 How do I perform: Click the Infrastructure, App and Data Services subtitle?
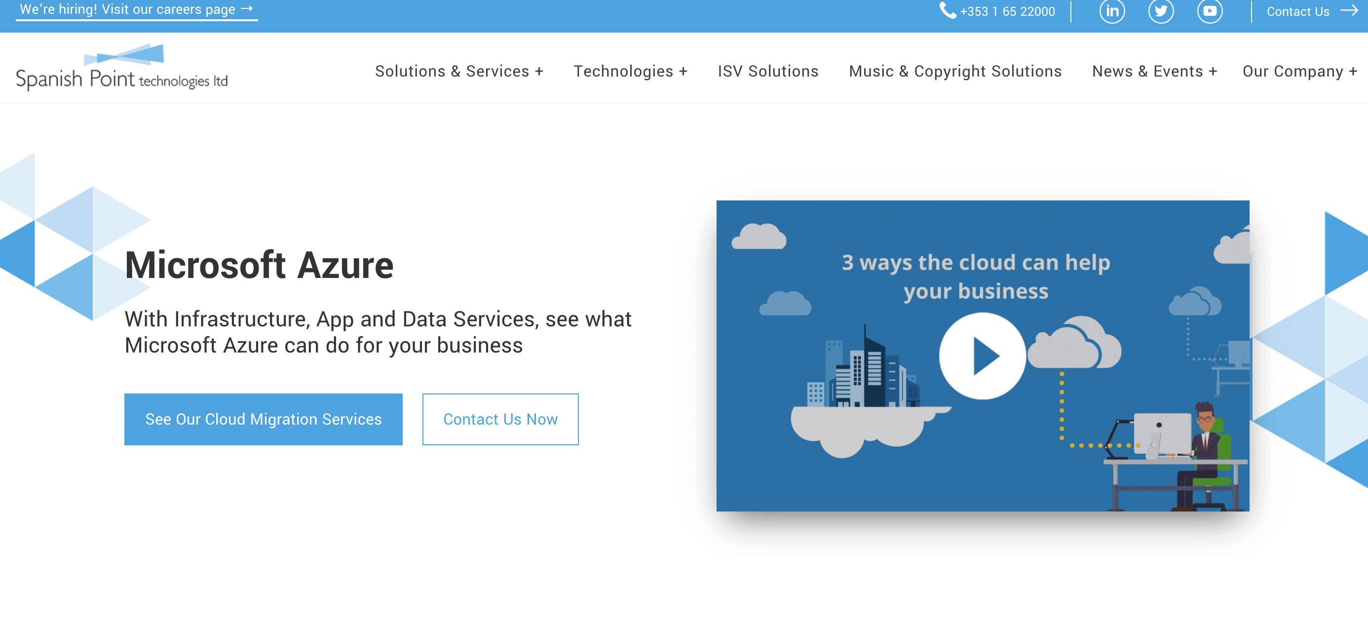click(378, 332)
